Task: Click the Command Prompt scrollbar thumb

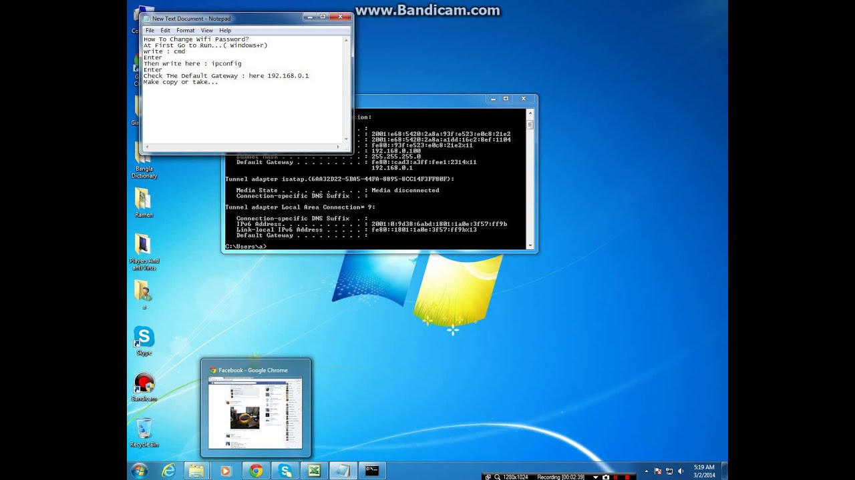Action: pos(530,124)
